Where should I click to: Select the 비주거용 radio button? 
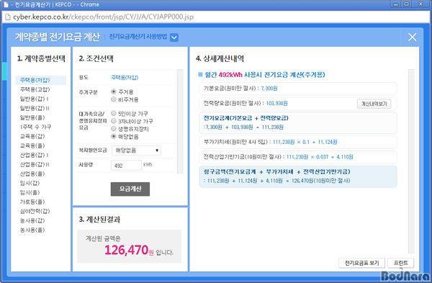114,99
